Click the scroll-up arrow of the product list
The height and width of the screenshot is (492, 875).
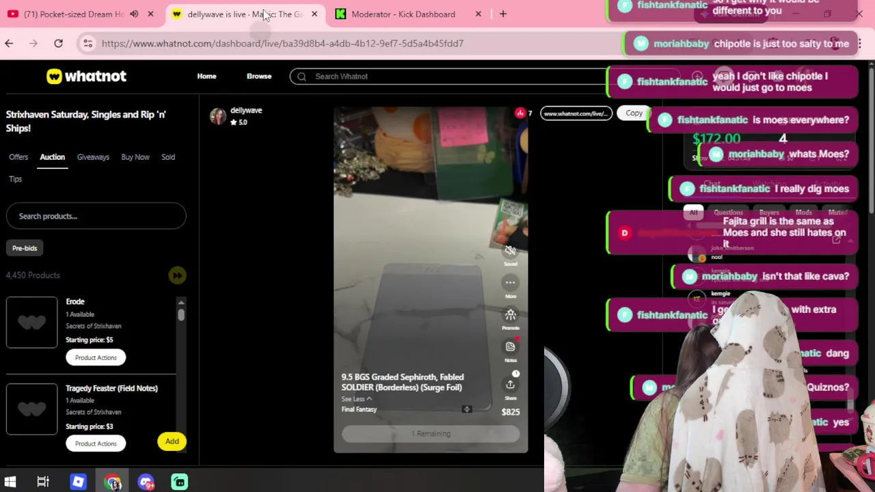tap(181, 302)
